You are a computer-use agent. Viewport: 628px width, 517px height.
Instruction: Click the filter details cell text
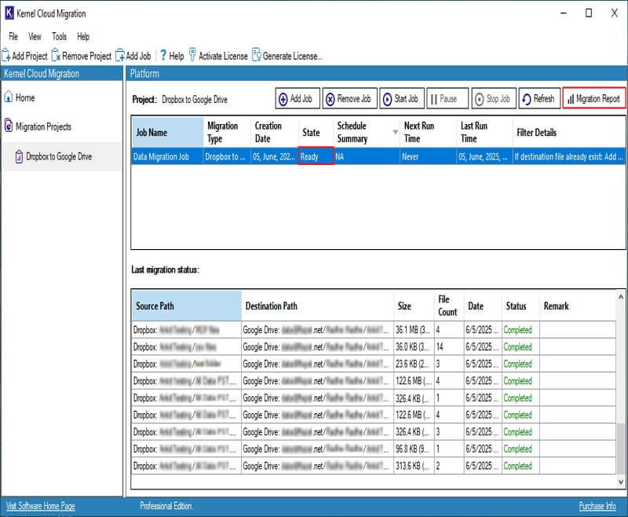(568, 156)
